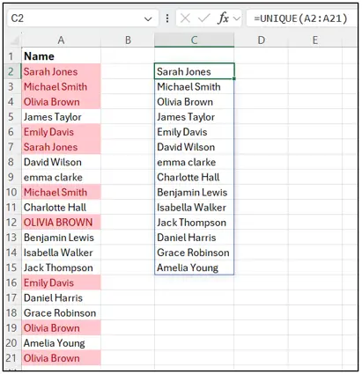Screen dimensions: 362x374
Task: Click emma clarke in column C
Action: pyautogui.click(x=194, y=162)
